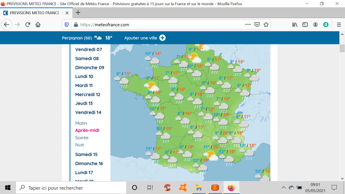Click the forward navigation arrow
This screenshot has height=194, width=345.
17,25
